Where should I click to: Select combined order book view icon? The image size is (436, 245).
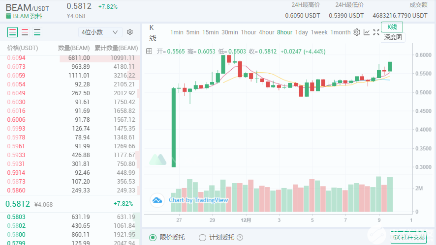coord(12,32)
